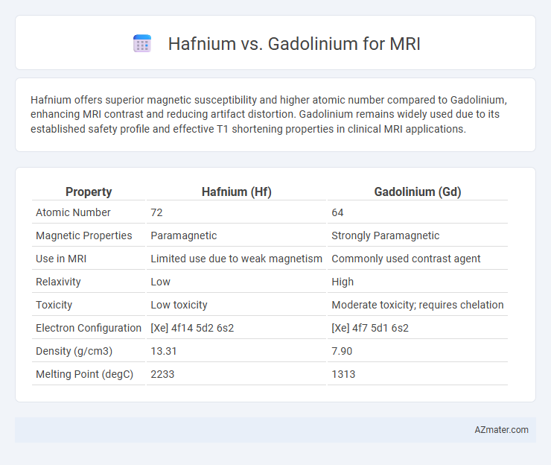Click the 'Low' relaxivity value
The image size is (551, 465).
[160, 282]
